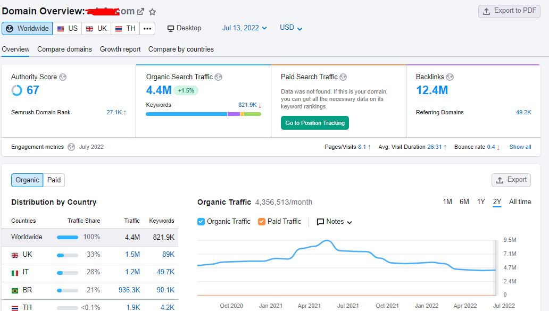This screenshot has width=549, height=311.
Task: Select the Organic distribution tab
Action: point(27,180)
